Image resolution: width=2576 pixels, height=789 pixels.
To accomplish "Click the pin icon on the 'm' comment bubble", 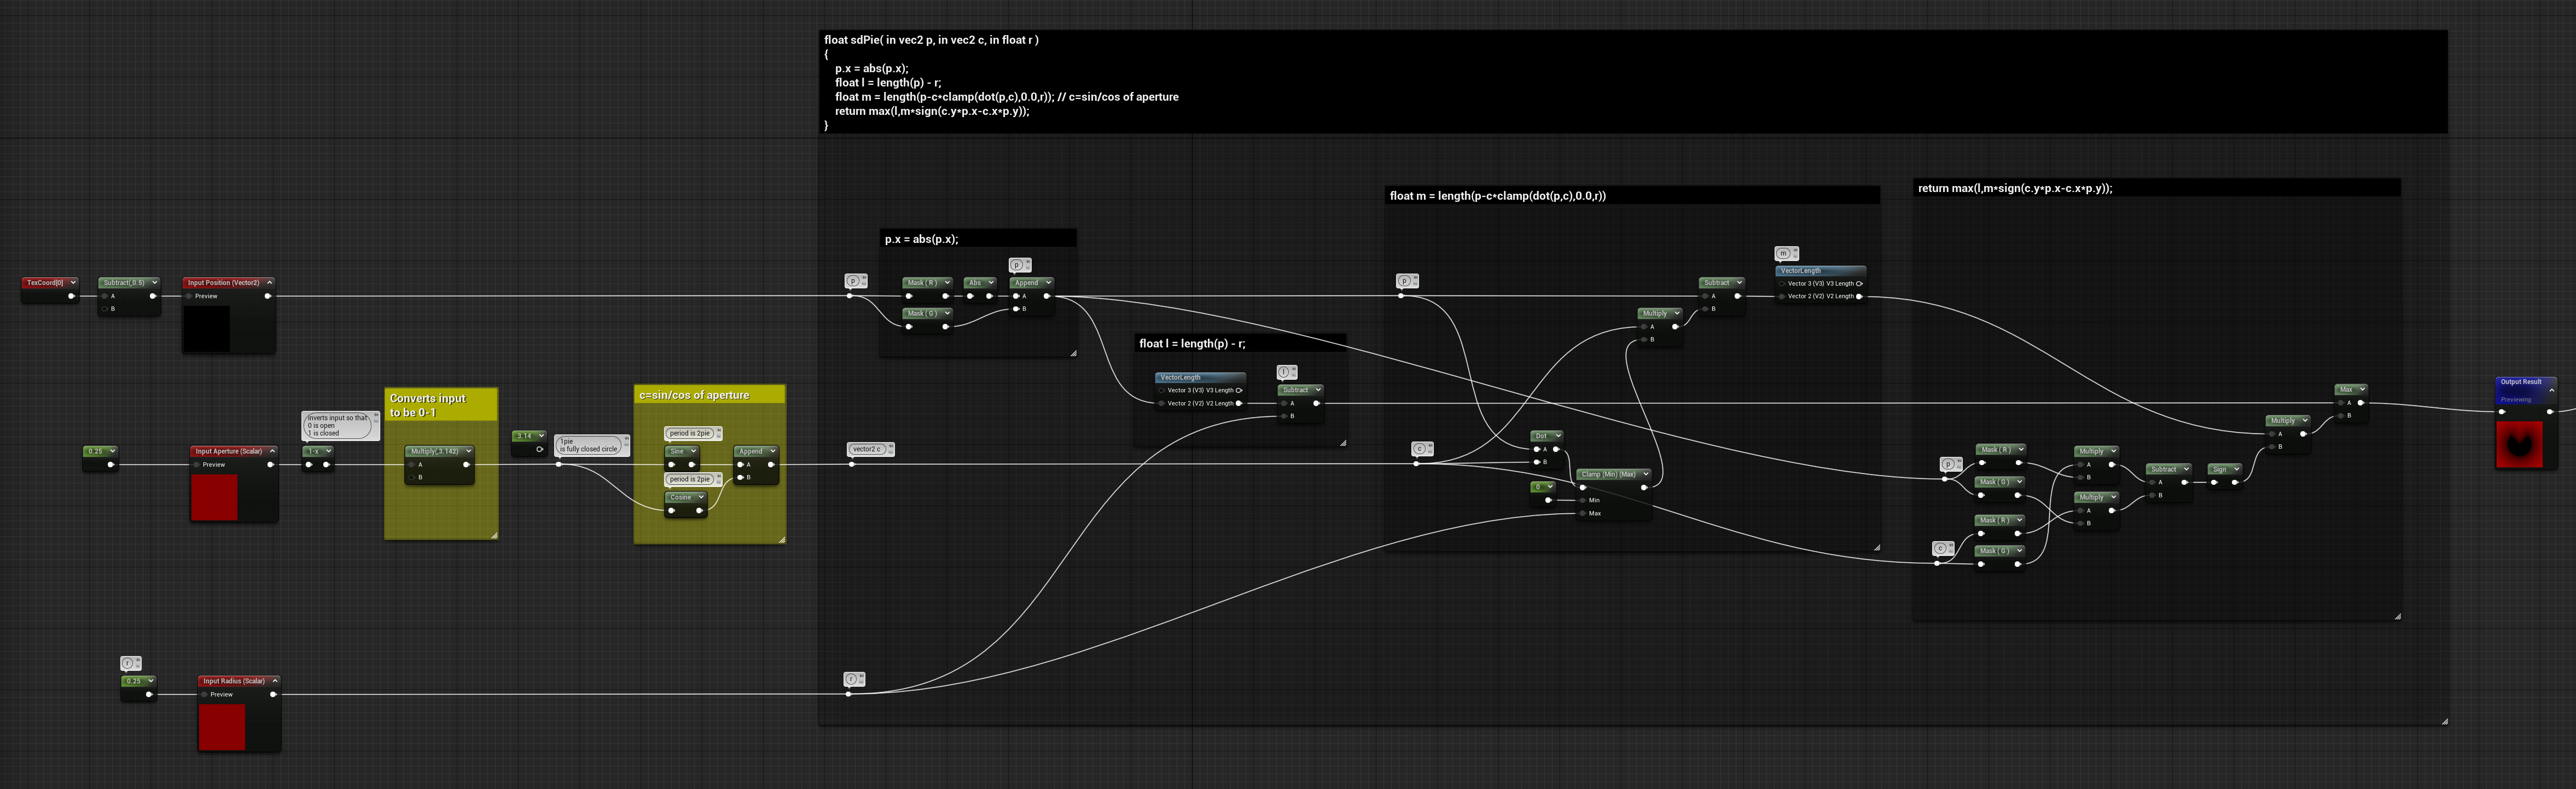I will 1795,251.
